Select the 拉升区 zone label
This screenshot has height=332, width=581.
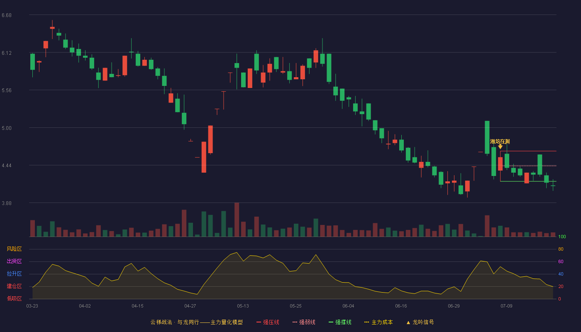tap(14, 274)
